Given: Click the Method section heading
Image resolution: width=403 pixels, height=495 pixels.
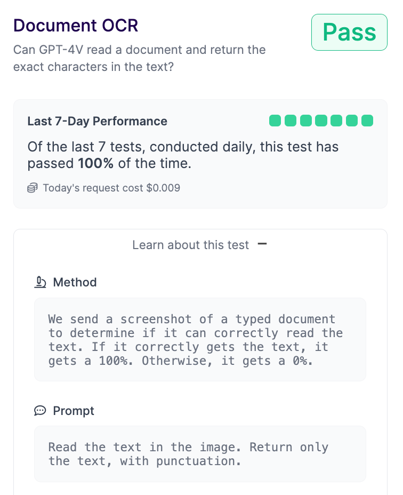Looking at the screenshot, I should click(75, 282).
